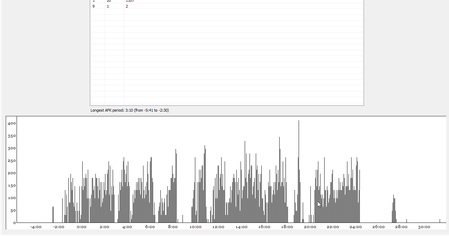
Task: Click the 150 label on the y-axis
Action: [12, 186]
